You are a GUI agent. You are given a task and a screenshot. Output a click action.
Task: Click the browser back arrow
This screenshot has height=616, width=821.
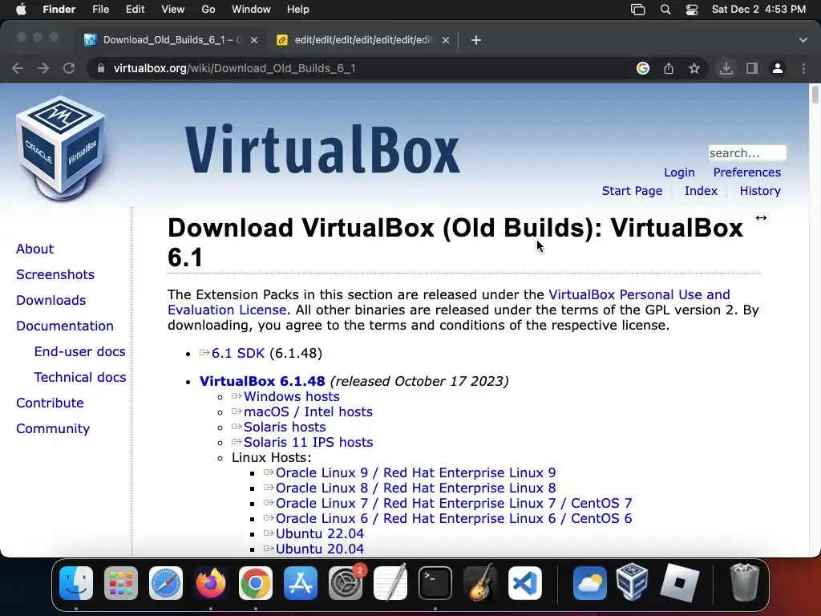click(x=18, y=68)
